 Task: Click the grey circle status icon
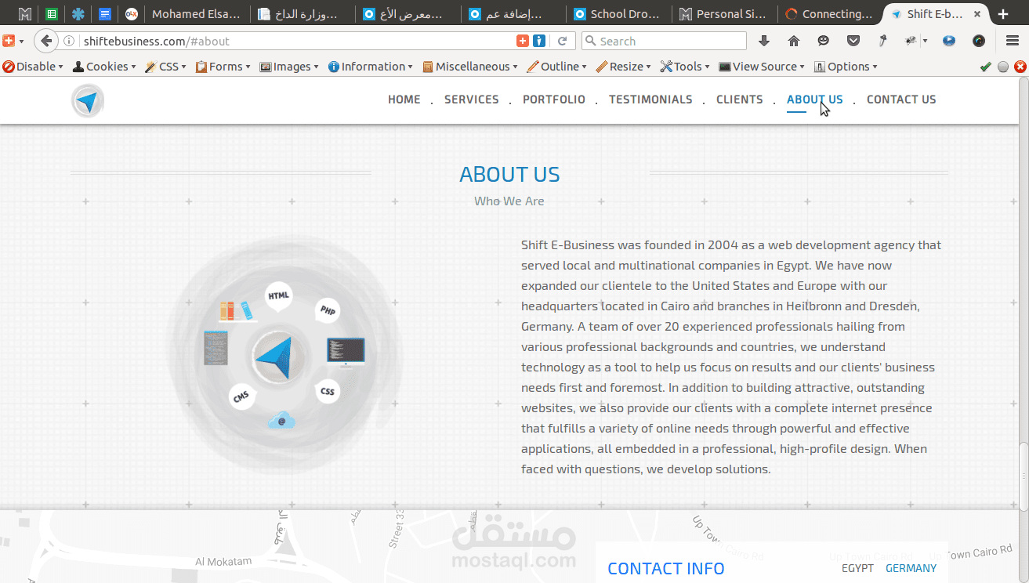[x=1003, y=67]
